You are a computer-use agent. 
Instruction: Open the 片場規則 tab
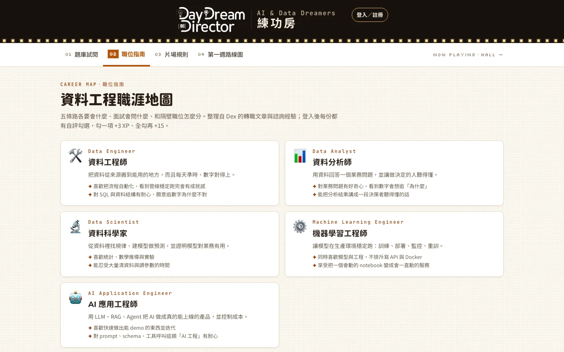point(172,54)
